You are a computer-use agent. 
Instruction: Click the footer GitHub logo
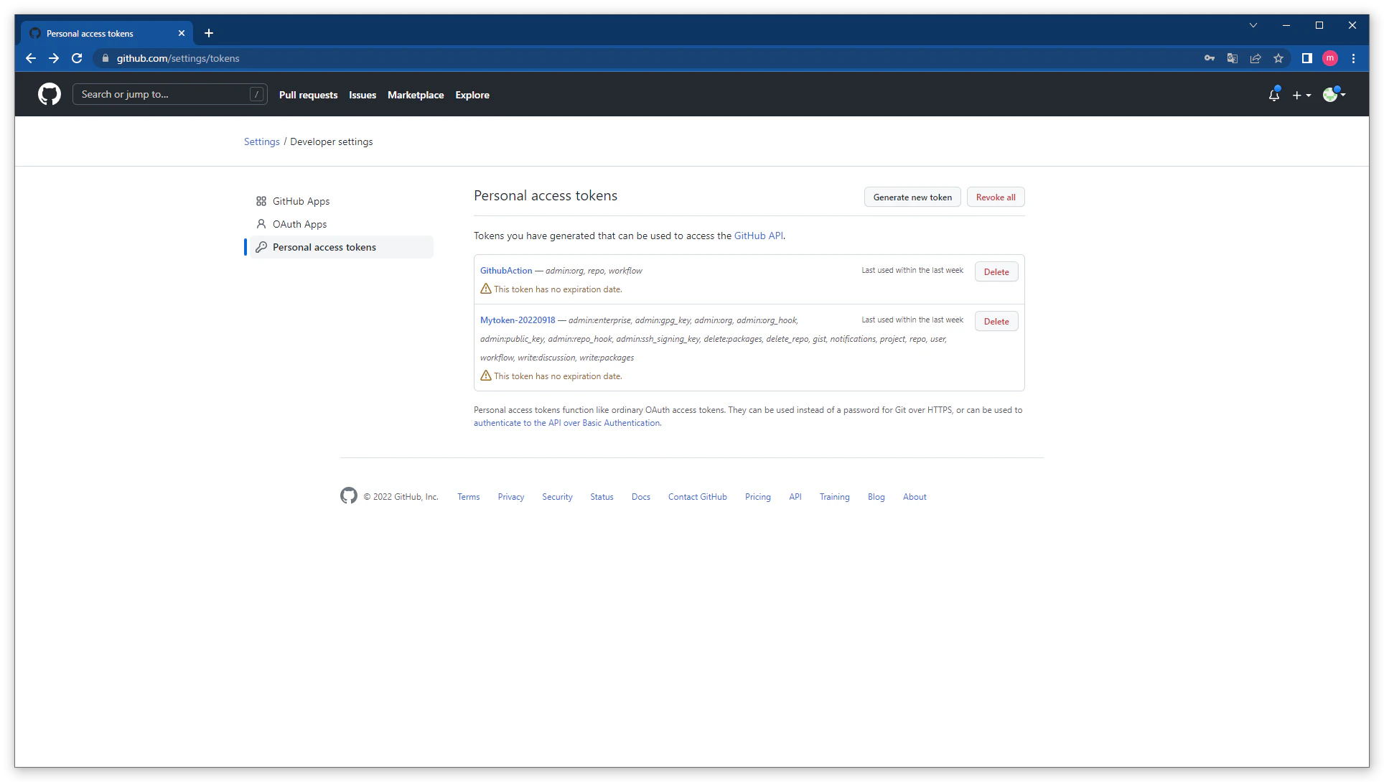349,495
